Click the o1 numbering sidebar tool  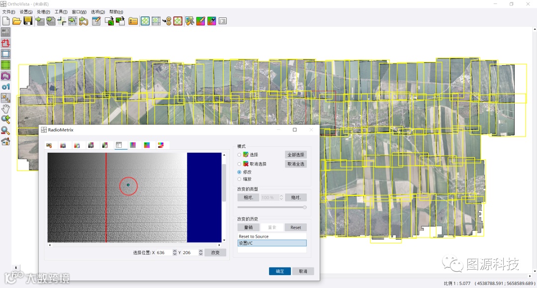point(5,87)
